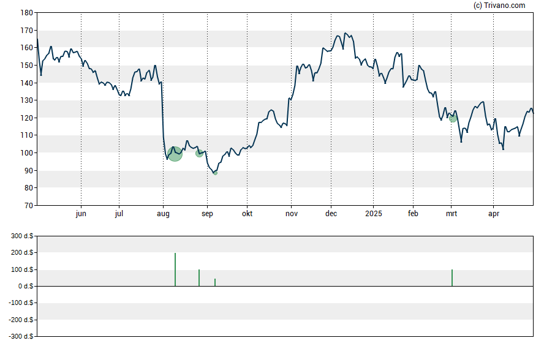
Task: Click the 'jun' axis label
Action: point(81,214)
